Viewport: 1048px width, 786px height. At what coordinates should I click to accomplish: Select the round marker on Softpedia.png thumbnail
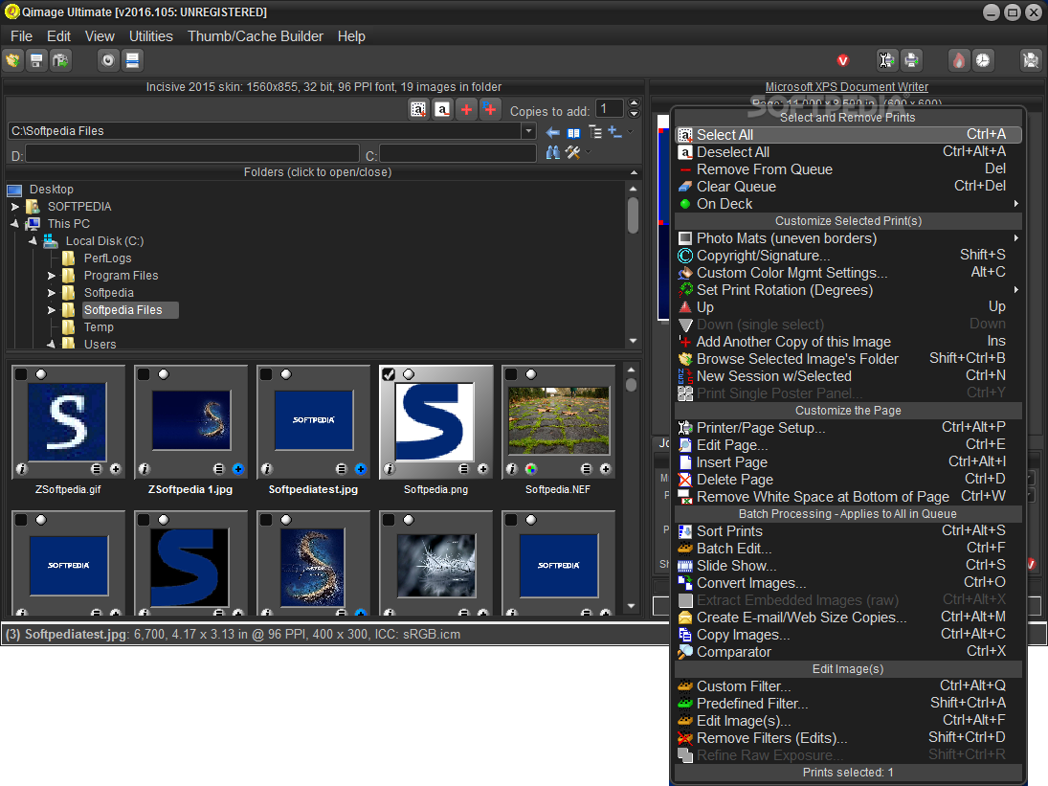tap(409, 374)
